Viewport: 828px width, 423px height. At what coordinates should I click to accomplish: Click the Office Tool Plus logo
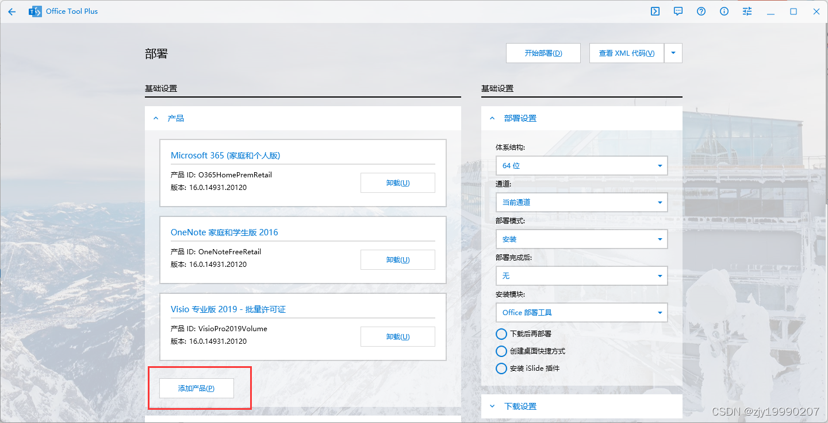[35, 11]
